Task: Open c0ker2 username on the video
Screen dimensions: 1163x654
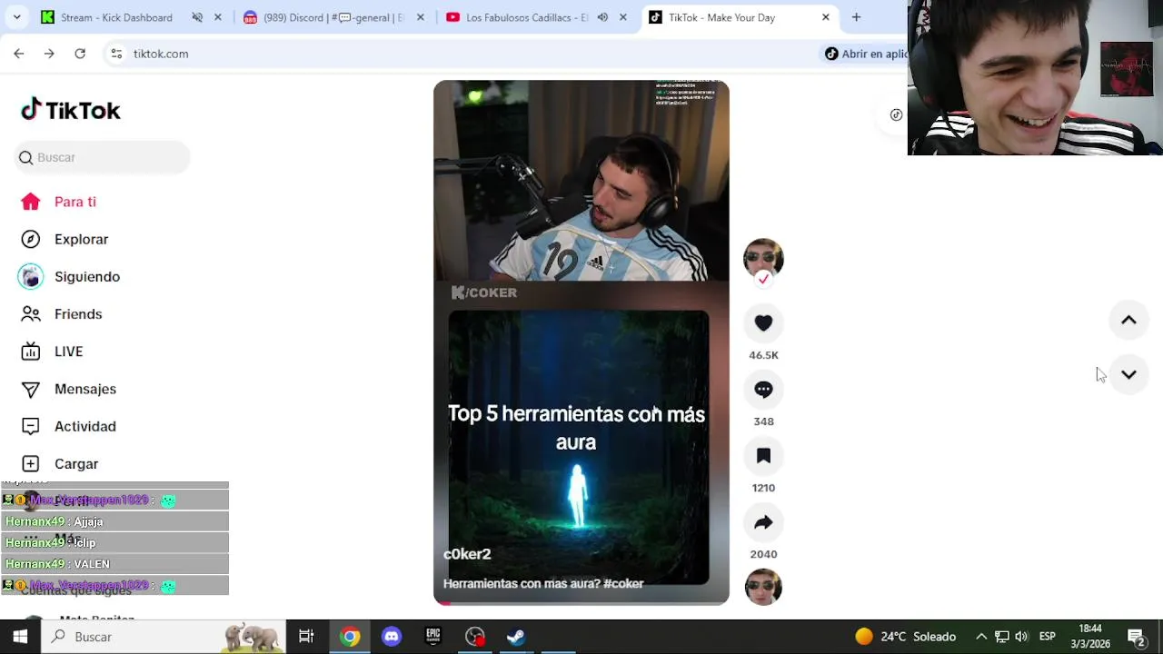Action: coord(467,554)
